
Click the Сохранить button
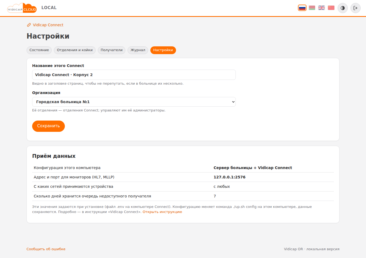(48, 126)
